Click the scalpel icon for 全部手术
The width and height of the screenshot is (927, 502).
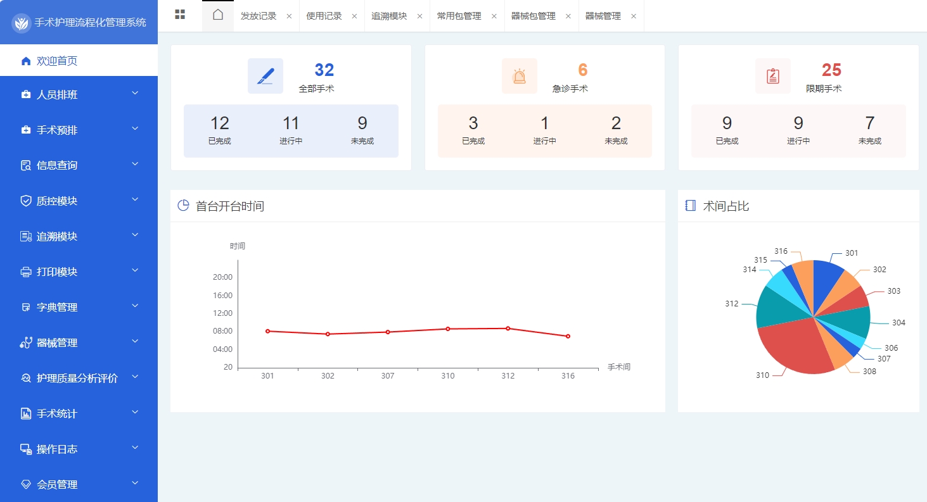pos(265,76)
